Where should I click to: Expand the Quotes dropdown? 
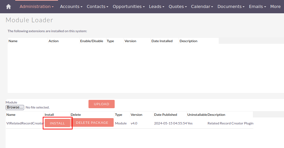[178, 7]
